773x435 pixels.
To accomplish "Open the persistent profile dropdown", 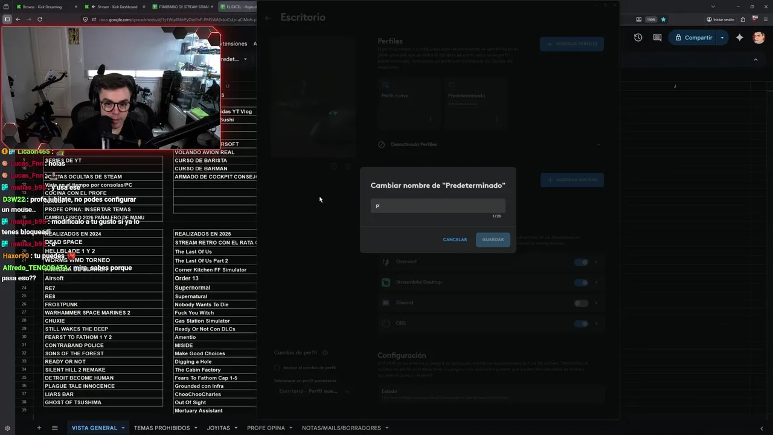I will (x=313, y=391).
